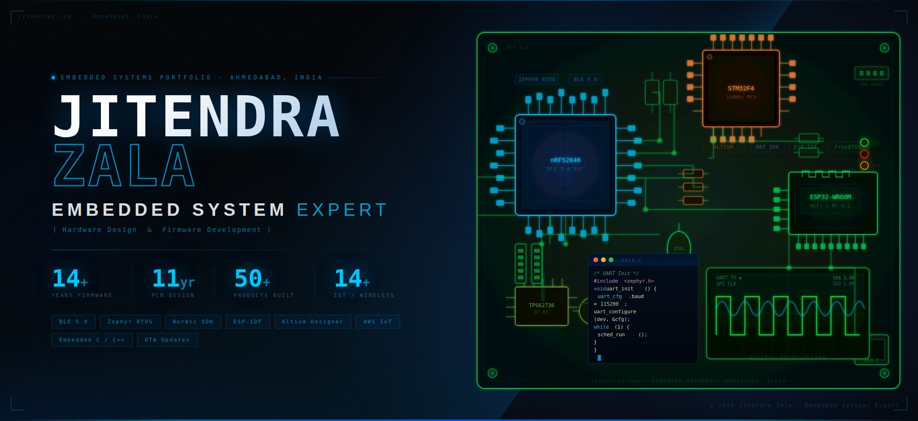918x421 pixels.
Task: Click the green status LED circle
Action: click(864, 143)
